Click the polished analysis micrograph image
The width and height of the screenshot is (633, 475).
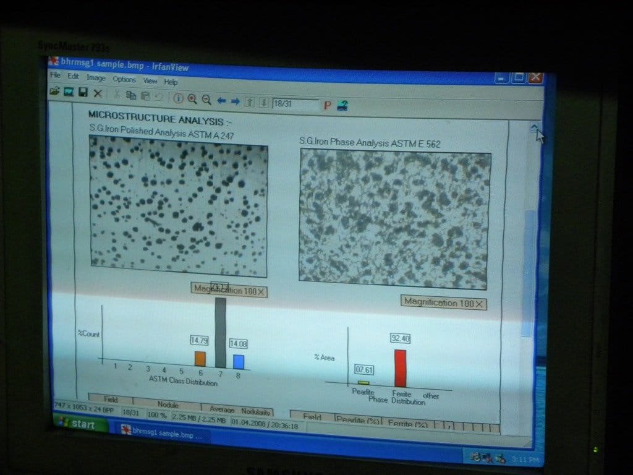178,207
